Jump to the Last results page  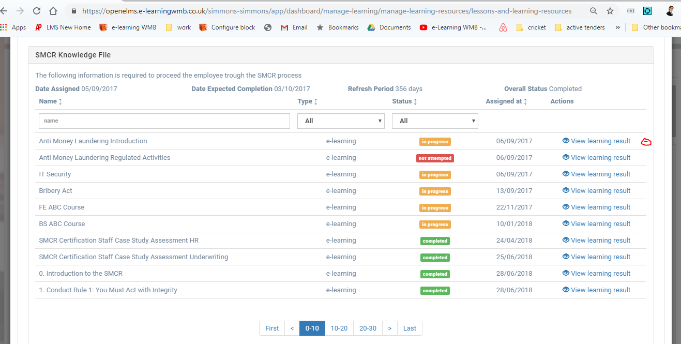(x=410, y=328)
